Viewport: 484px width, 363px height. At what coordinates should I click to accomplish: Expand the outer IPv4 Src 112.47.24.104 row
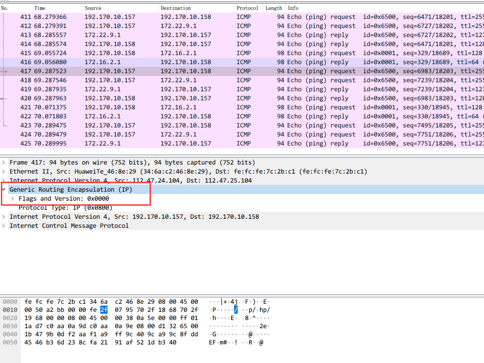[4, 180]
